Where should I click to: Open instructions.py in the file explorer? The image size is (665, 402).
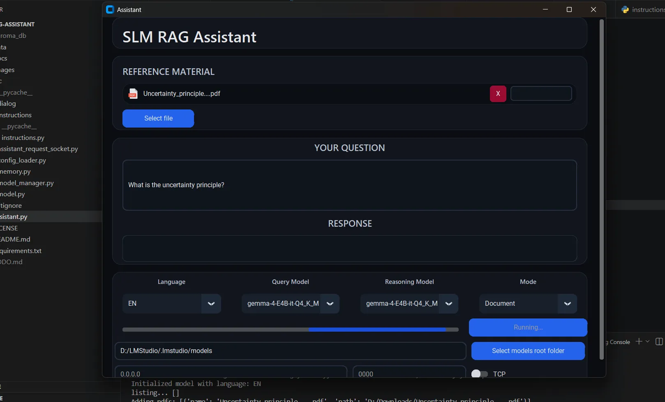23,138
